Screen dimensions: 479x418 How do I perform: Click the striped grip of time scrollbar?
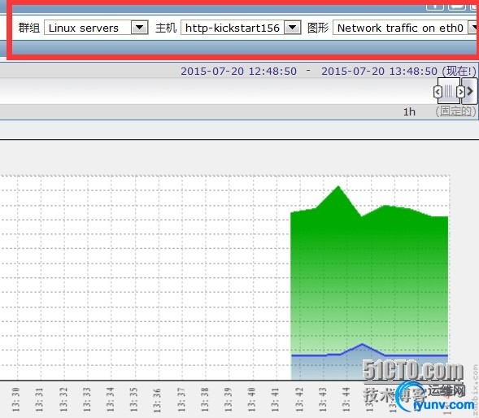[x=448, y=91]
